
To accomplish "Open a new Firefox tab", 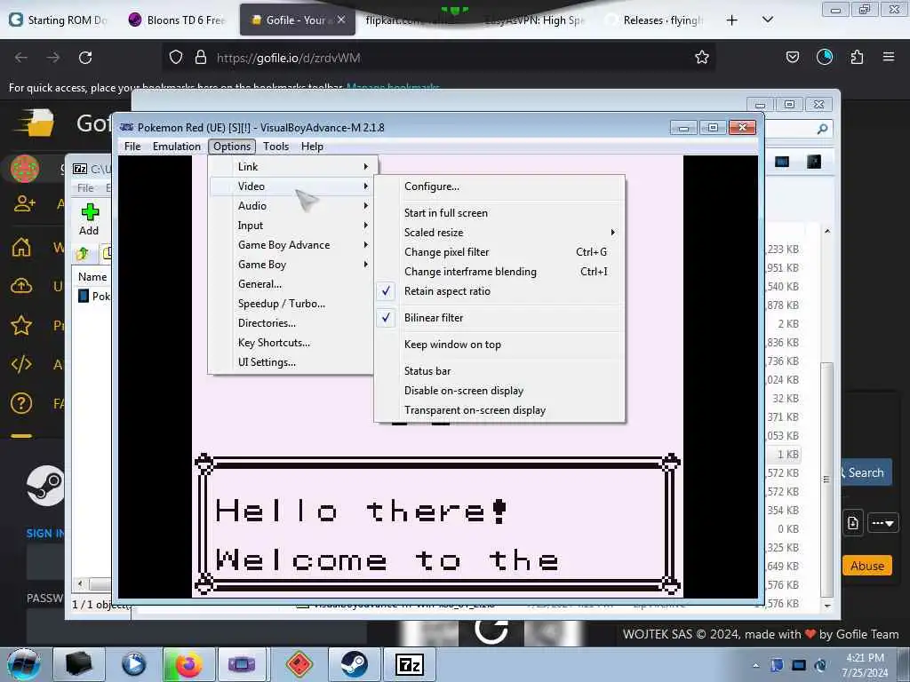I will pyautogui.click(x=732, y=20).
